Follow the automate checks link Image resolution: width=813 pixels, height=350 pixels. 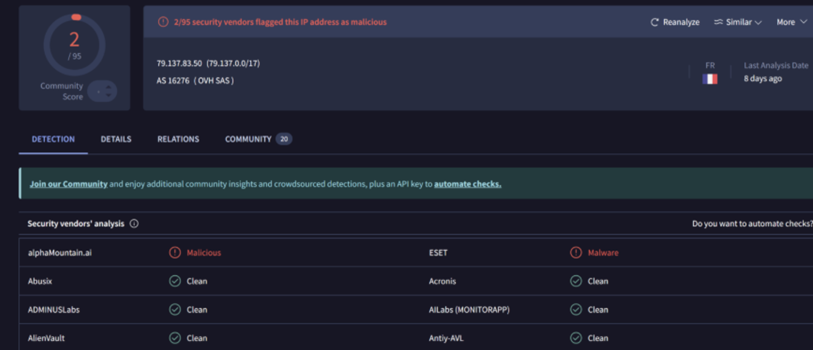coord(467,184)
